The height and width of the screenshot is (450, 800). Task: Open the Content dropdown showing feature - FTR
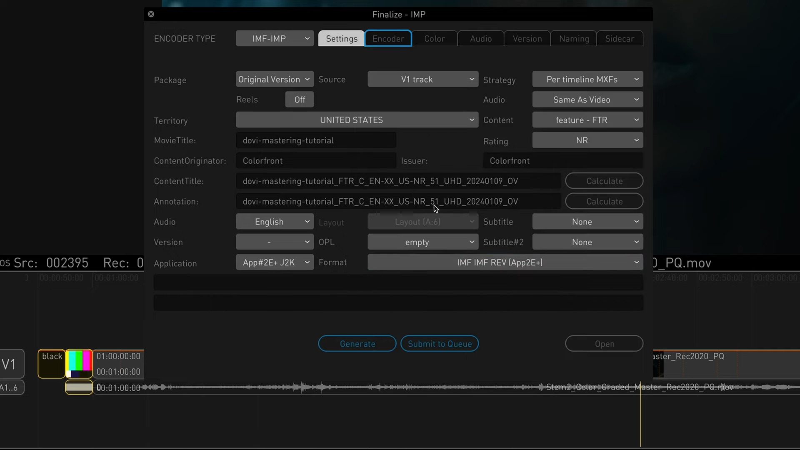[587, 120]
